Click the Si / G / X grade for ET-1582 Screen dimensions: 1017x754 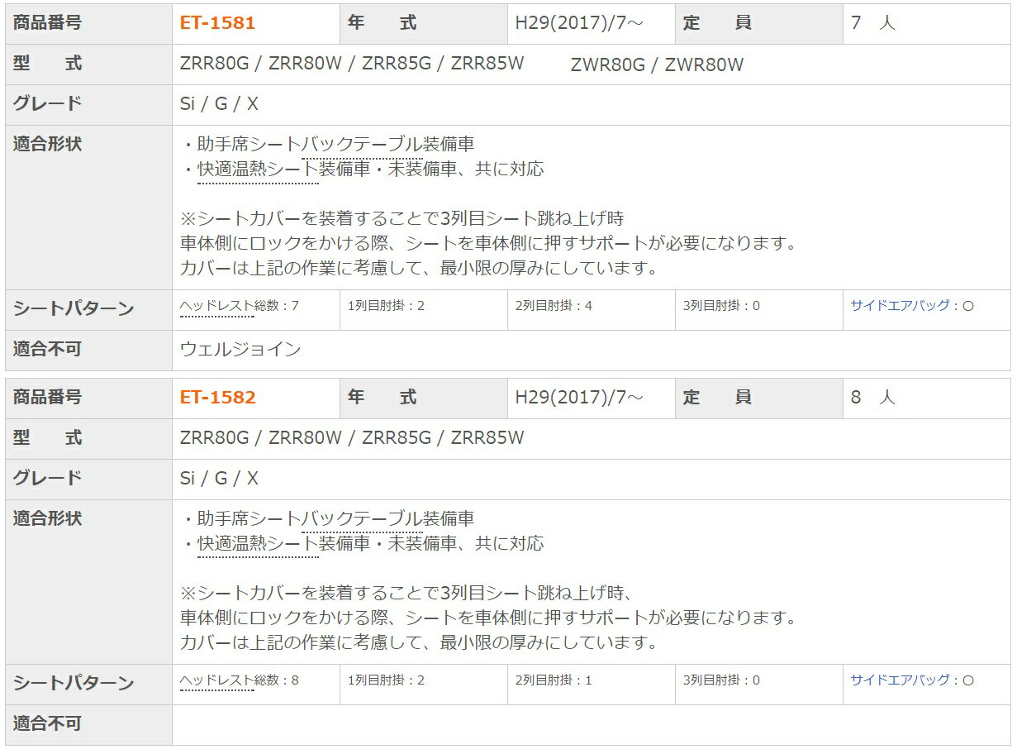pos(219,479)
